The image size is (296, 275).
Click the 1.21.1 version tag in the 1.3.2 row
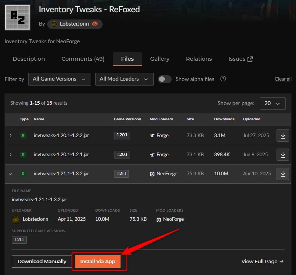(x=121, y=174)
